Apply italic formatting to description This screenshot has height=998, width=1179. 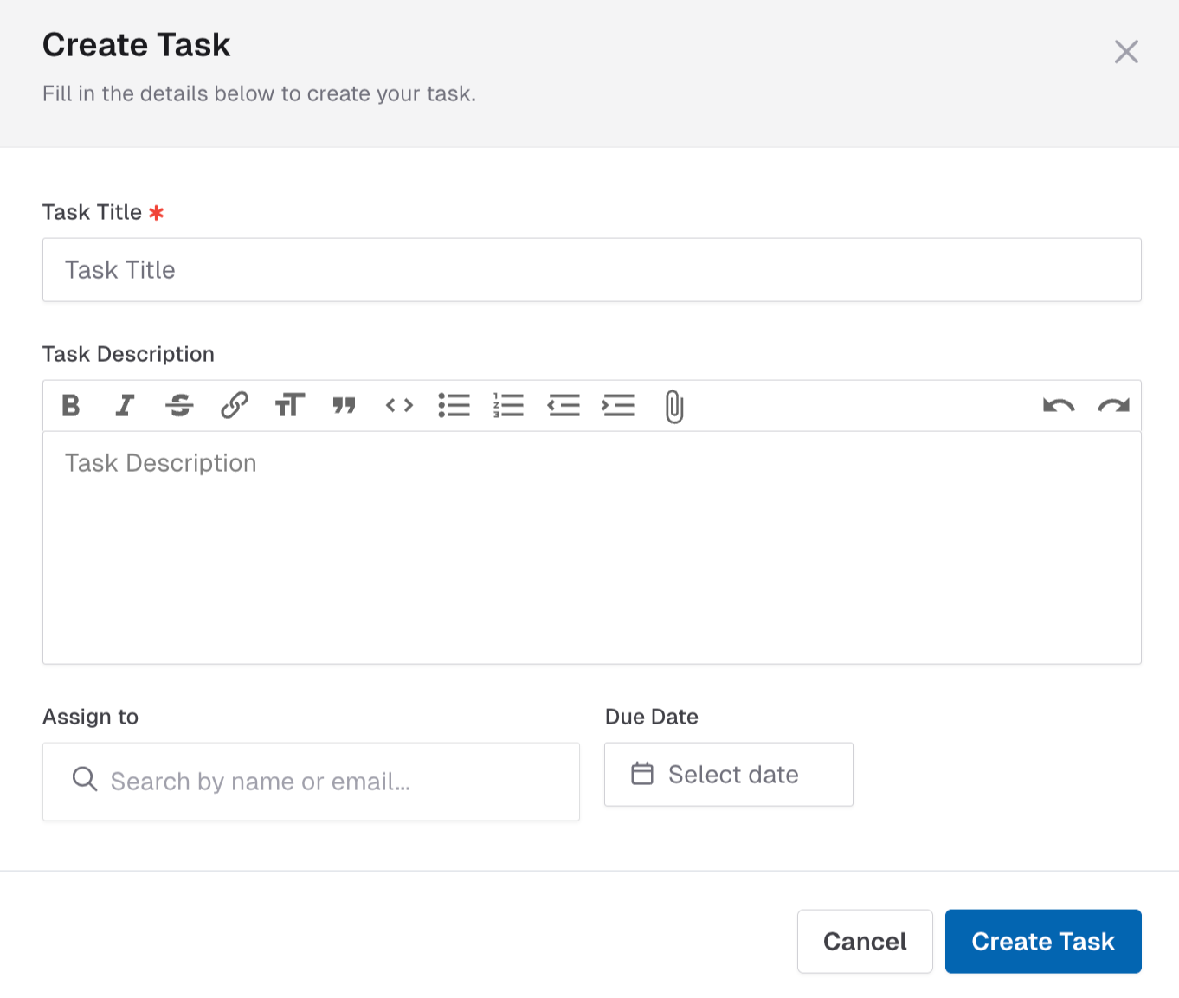[126, 405]
